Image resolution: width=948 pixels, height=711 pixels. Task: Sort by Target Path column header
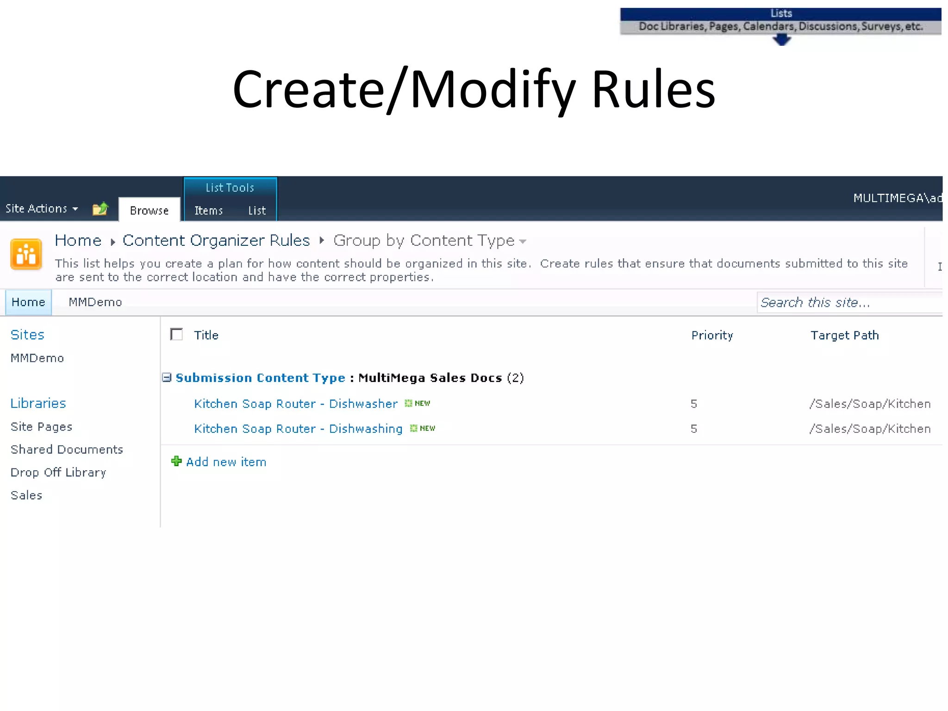[x=845, y=335]
